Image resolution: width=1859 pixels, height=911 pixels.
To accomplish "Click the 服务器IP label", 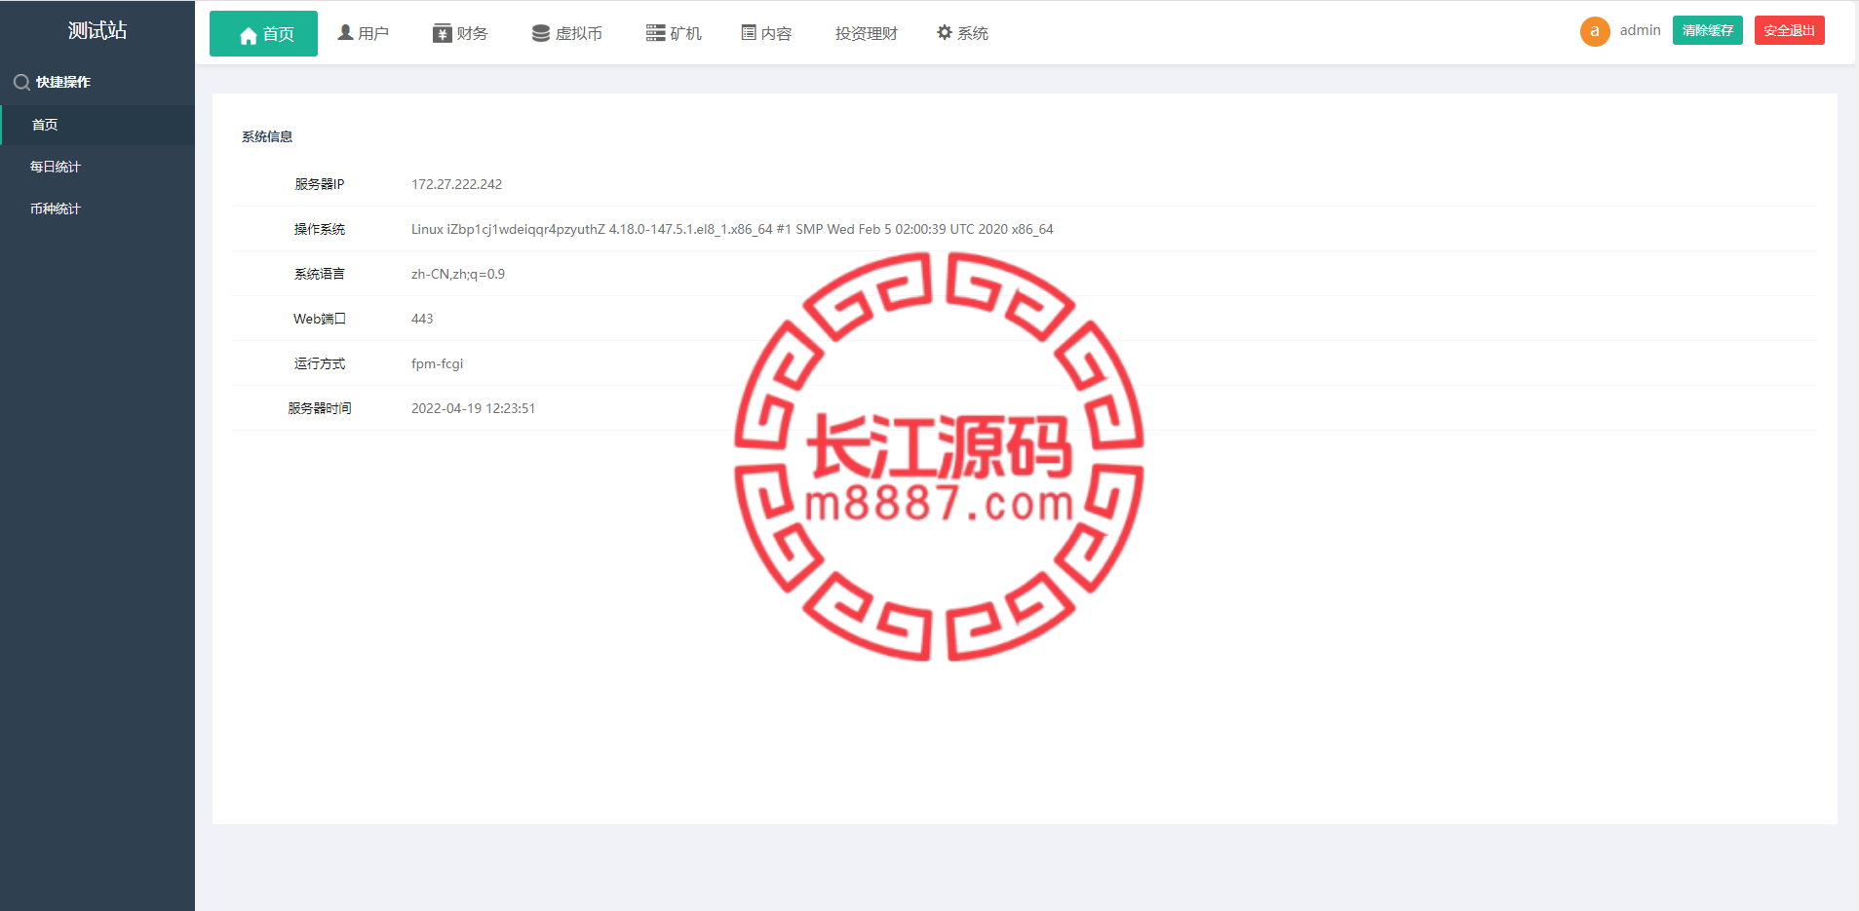I will [320, 184].
